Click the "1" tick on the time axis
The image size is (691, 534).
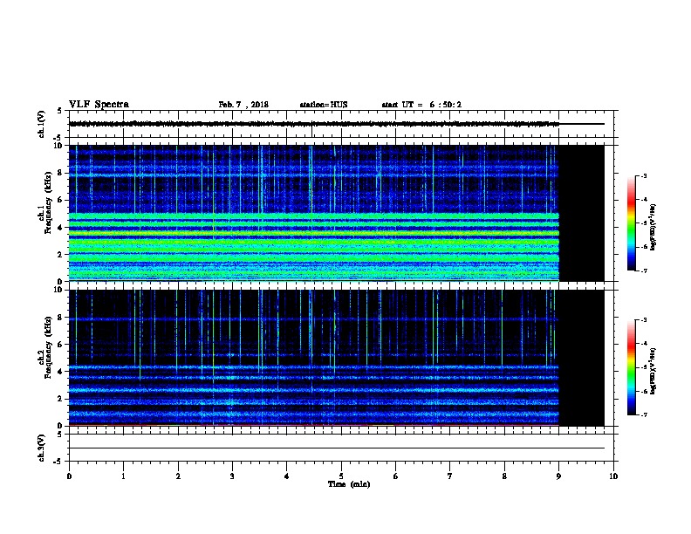pyautogui.click(x=123, y=476)
